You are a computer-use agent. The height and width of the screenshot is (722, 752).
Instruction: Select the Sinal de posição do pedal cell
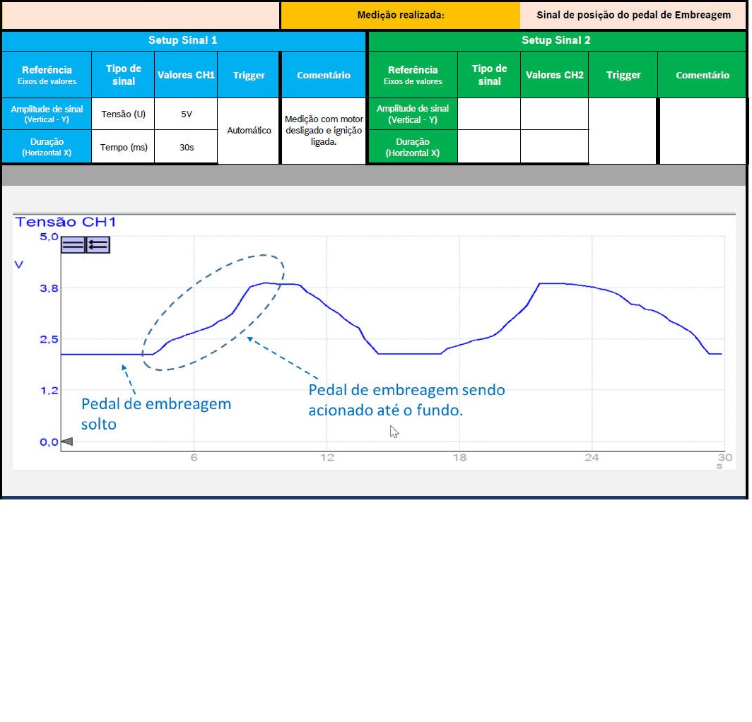click(633, 15)
